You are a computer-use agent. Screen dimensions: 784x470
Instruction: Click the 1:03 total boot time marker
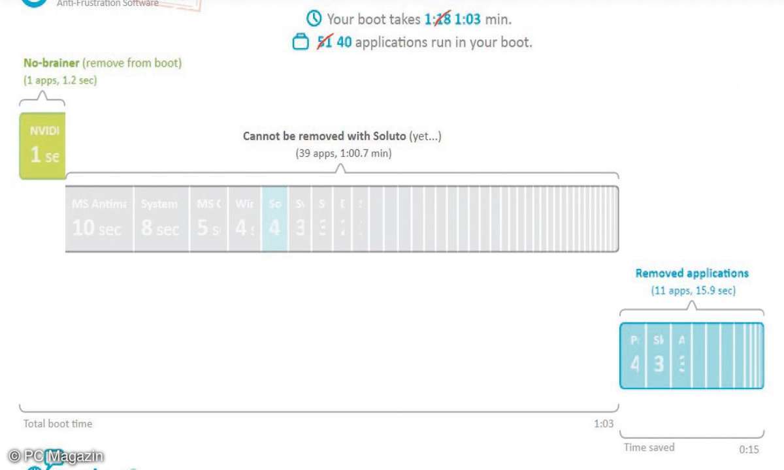click(x=604, y=424)
